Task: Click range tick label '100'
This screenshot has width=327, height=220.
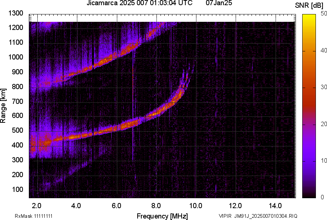Action: [x=17, y=189]
